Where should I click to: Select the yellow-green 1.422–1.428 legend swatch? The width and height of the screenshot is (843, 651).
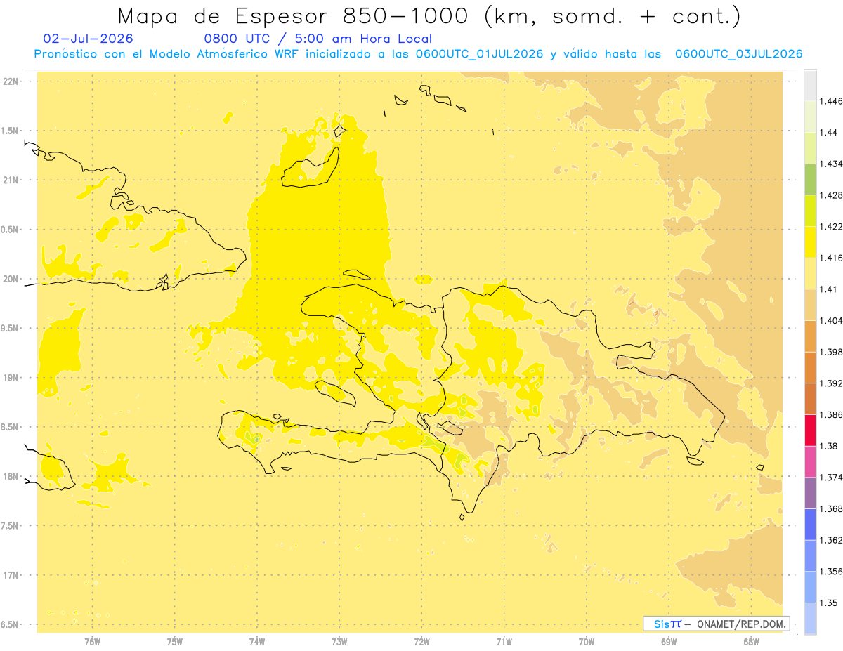(x=810, y=211)
